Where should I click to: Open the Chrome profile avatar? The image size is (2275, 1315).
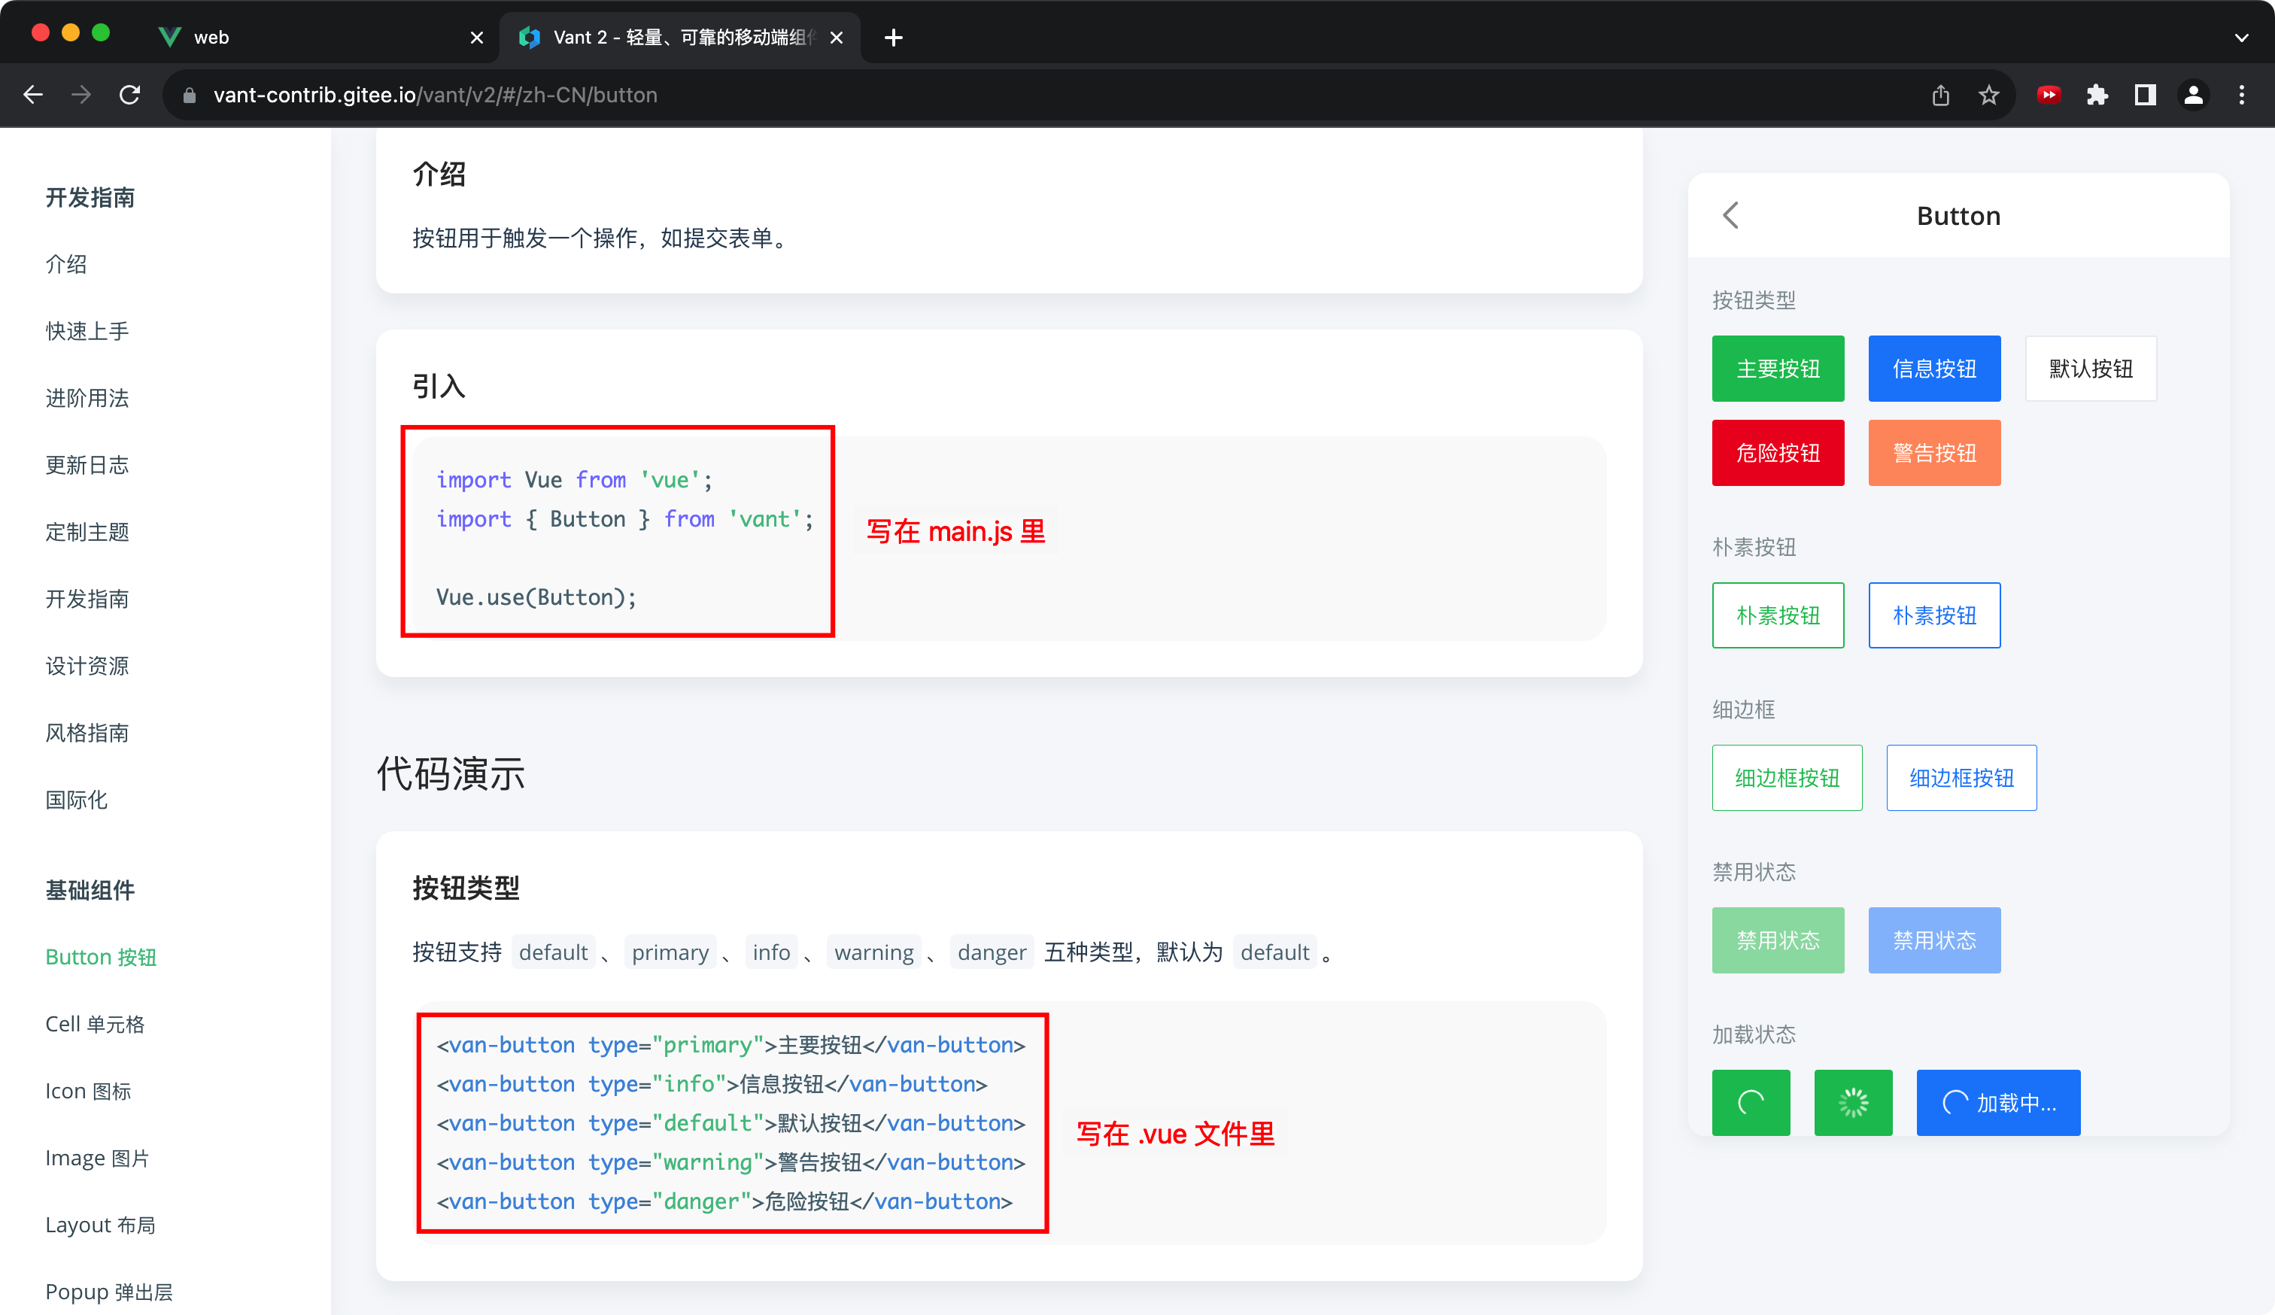click(2193, 95)
